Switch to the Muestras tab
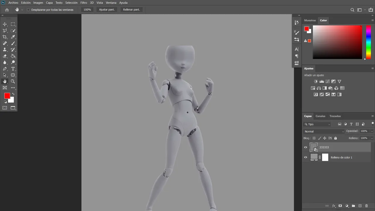375x211 pixels. [x=310, y=21]
